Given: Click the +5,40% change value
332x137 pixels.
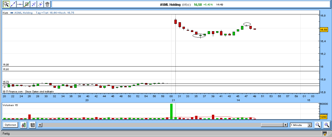Looking at the screenshot, I should coord(208,4).
